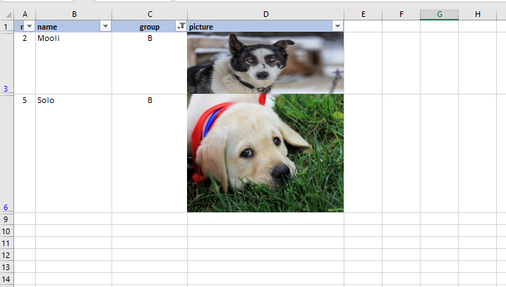The width and height of the screenshot is (506, 287).
Task: Open the first column filter dropdown
Action: point(30,26)
